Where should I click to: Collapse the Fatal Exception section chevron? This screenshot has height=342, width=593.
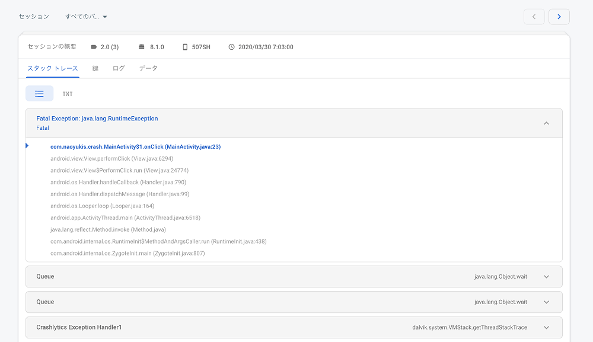[546, 123]
